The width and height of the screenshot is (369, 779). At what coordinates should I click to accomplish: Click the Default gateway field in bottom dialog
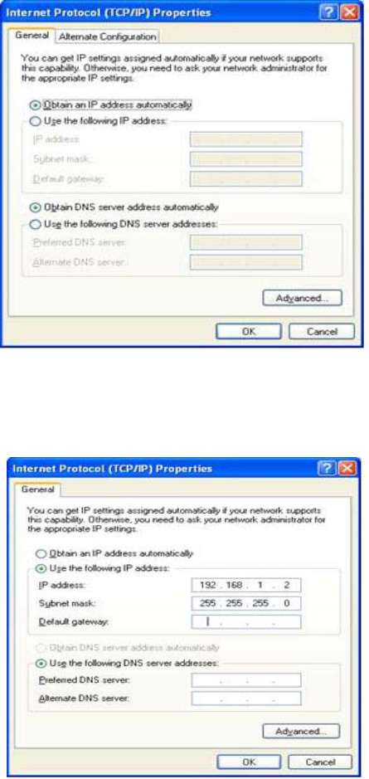tap(246, 621)
